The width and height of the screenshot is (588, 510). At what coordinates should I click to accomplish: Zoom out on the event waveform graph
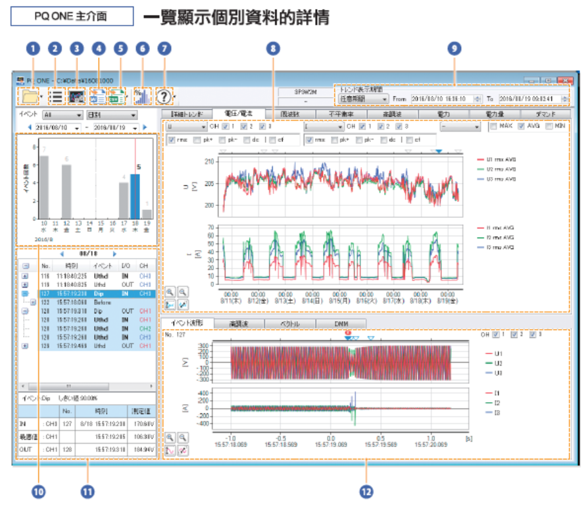[x=182, y=437]
